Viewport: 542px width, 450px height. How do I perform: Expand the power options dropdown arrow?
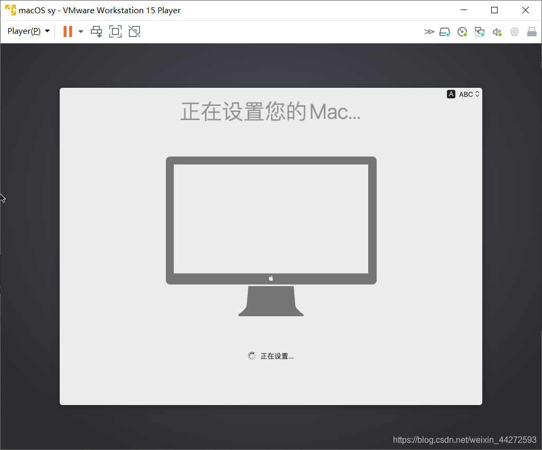coord(81,32)
